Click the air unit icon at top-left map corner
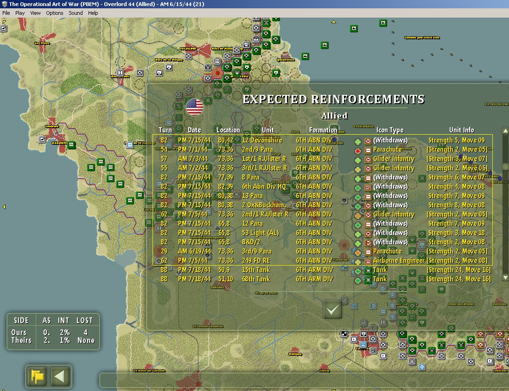509x391 pixels. point(4,28)
